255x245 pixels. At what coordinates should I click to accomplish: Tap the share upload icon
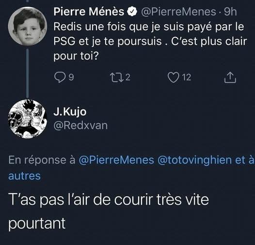point(230,77)
